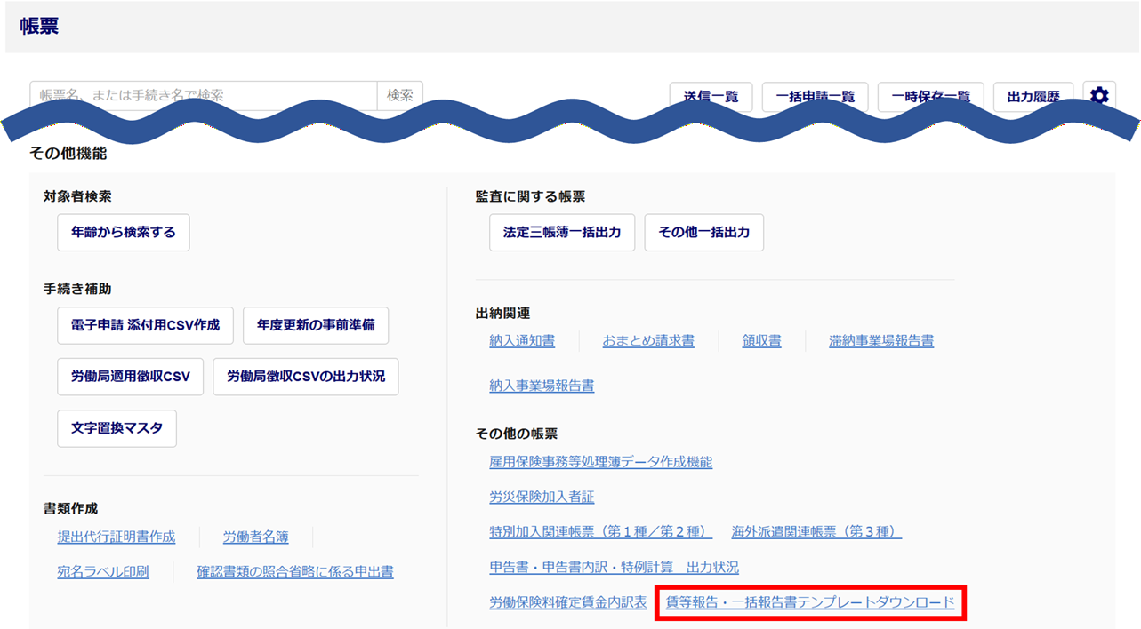1141x629 pixels.
Task: Open 労働保険料確定賃金内訳表 link
Action: 568,601
